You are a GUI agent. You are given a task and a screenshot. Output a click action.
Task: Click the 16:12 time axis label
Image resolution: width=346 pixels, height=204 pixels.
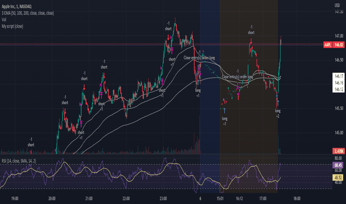pos(239,198)
